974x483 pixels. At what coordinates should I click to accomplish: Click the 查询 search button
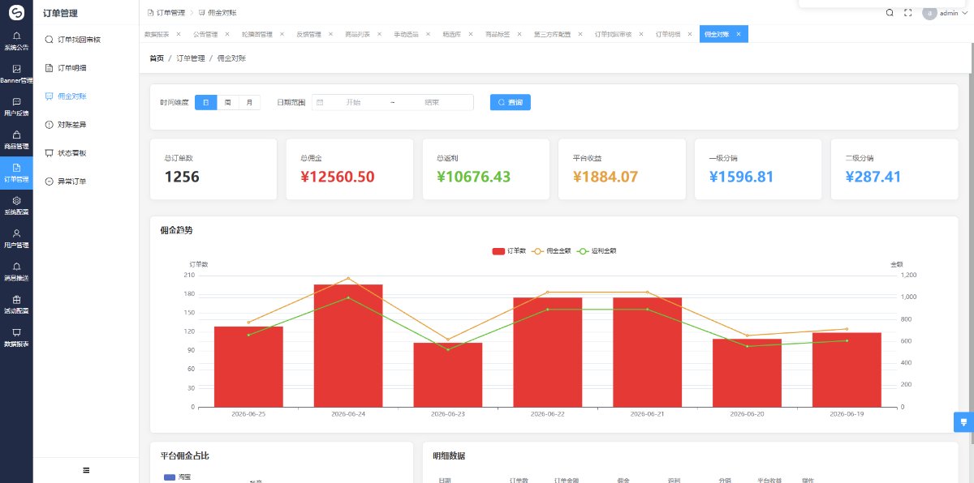tap(511, 102)
